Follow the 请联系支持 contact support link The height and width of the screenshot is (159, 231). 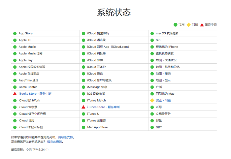point(65,137)
